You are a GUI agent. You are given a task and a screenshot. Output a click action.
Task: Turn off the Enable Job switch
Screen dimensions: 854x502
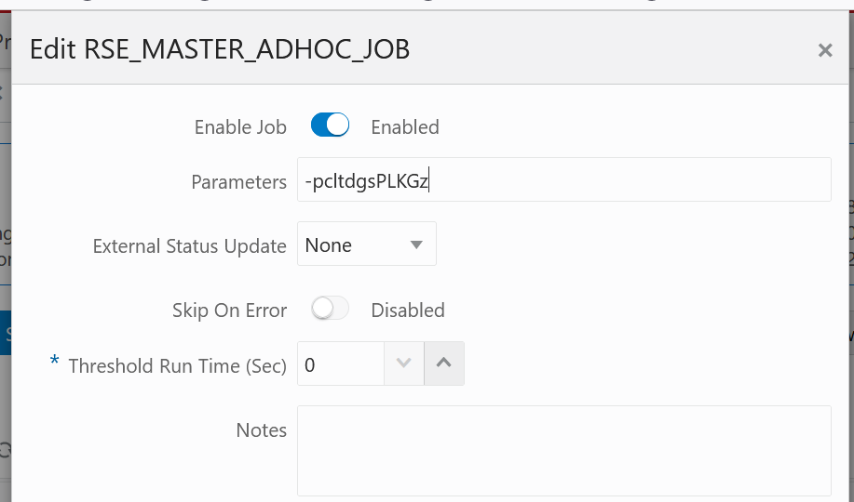pyautogui.click(x=330, y=125)
